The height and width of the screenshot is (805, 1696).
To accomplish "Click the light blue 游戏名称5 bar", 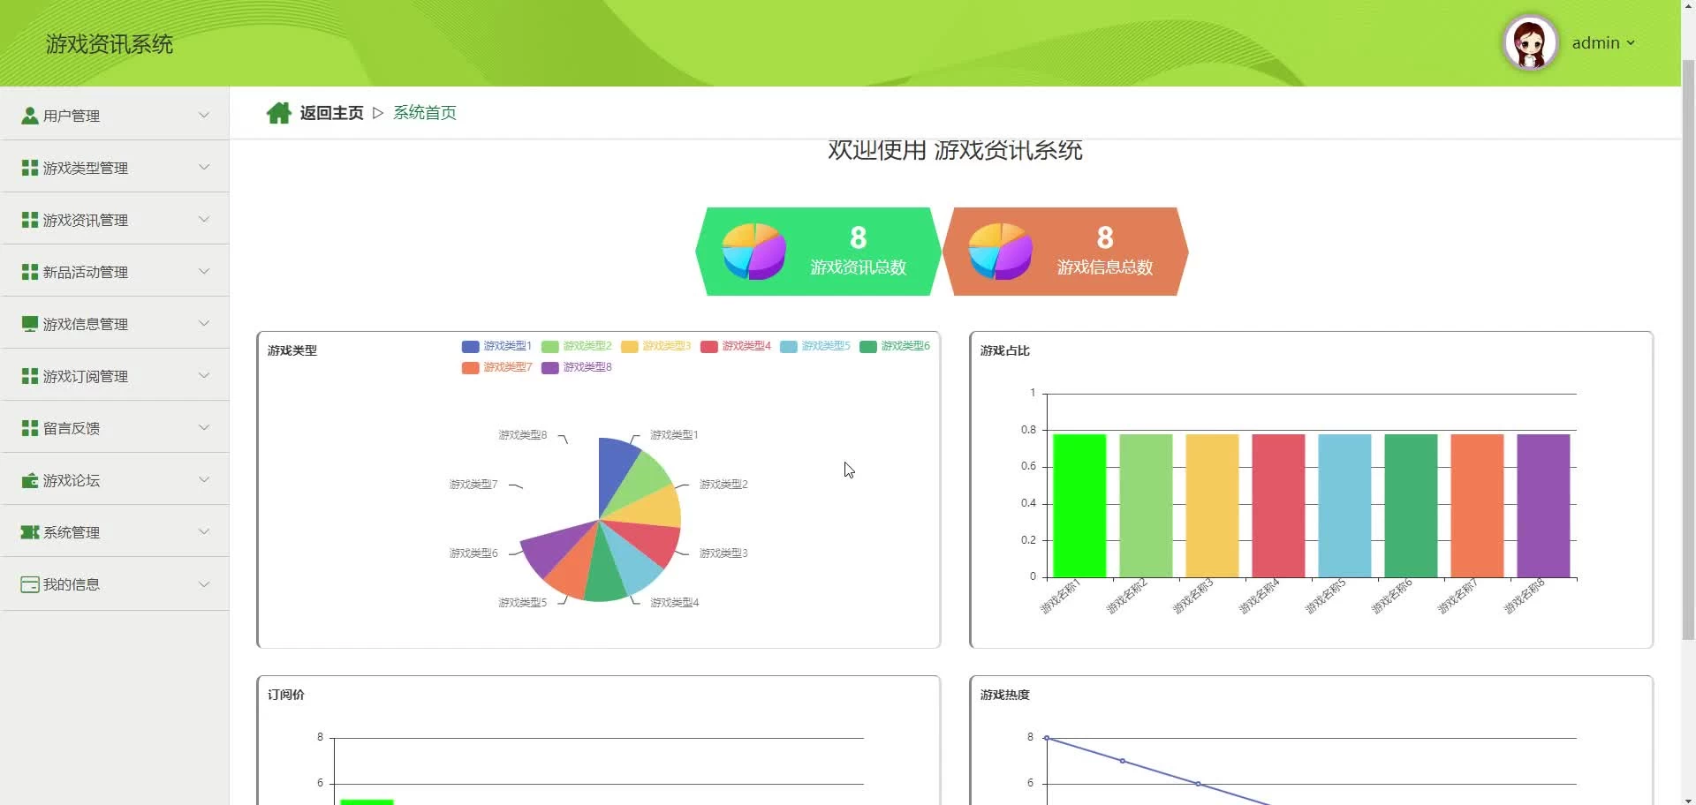I will click(x=1344, y=506).
